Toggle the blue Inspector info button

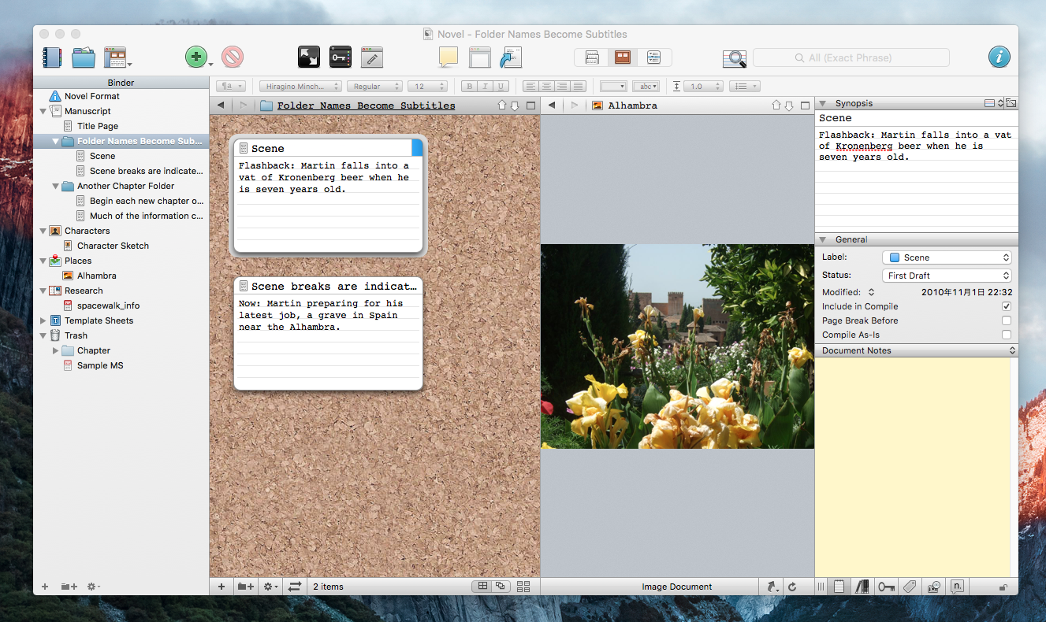(999, 57)
